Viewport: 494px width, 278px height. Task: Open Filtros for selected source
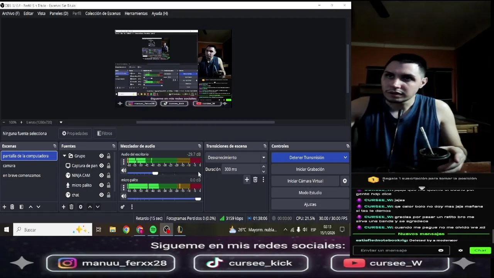click(x=105, y=134)
